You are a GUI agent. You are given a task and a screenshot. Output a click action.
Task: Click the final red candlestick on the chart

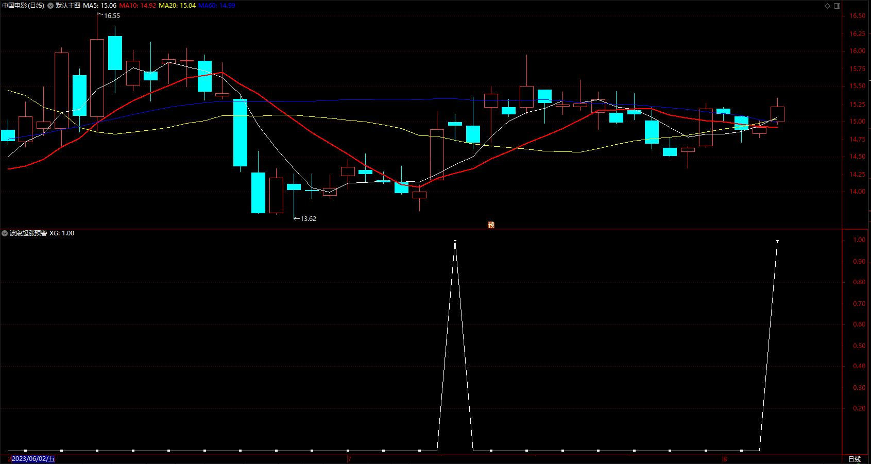(777, 114)
